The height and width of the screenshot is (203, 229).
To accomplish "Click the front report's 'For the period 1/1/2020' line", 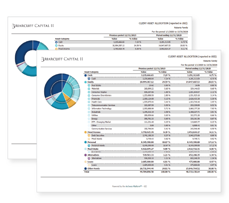I will pos(199,65).
